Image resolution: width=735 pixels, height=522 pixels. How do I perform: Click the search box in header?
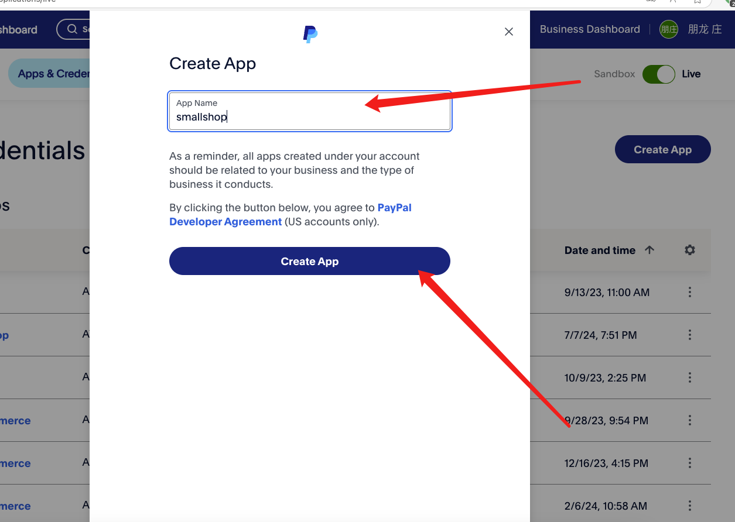point(73,29)
